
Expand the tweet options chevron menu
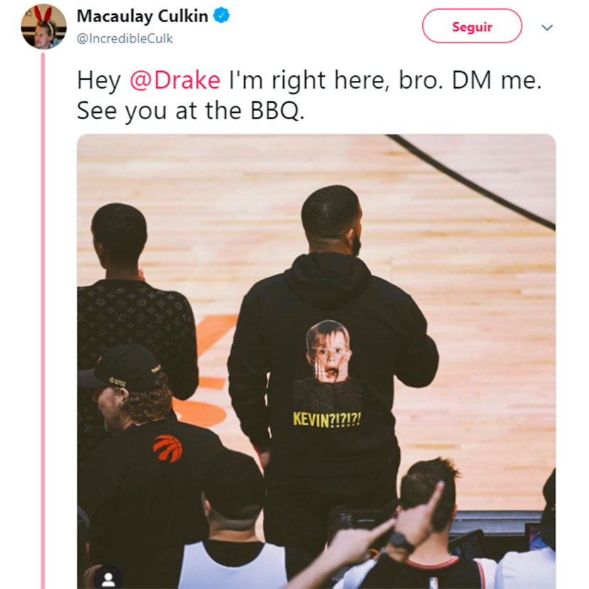click(x=547, y=28)
